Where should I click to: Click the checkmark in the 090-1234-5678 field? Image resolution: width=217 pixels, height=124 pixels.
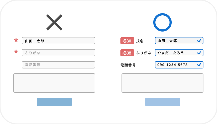click(199, 65)
